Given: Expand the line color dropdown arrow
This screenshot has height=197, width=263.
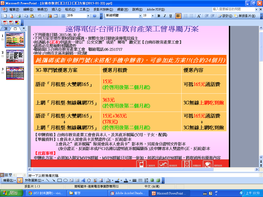Looking at the screenshot, I should pos(121,180).
